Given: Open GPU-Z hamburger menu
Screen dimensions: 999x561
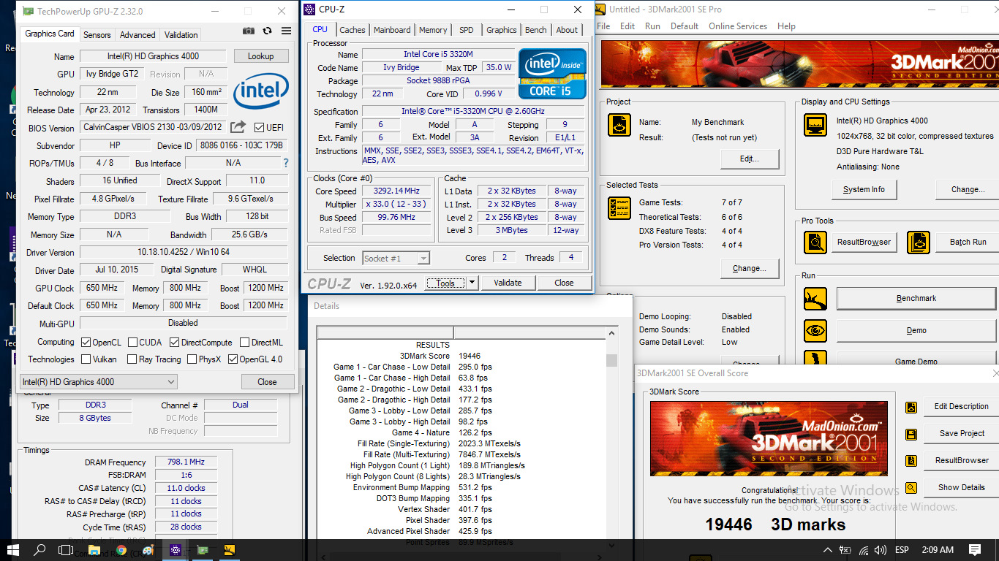Looking at the screenshot, I should (x=286, y=31).
